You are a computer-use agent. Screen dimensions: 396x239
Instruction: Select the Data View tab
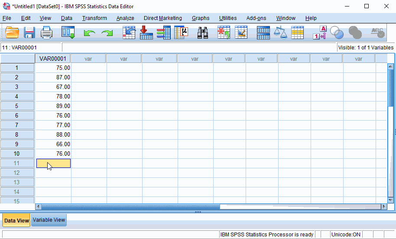16,220
